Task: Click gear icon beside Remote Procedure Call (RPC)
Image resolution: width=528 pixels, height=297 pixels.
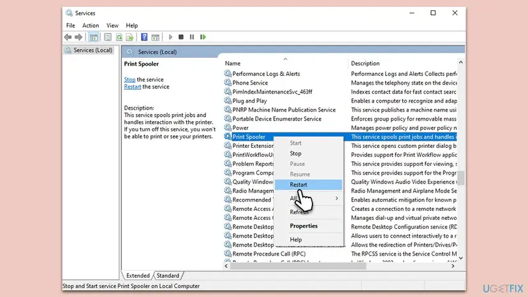Action: [x=228, y=254]
